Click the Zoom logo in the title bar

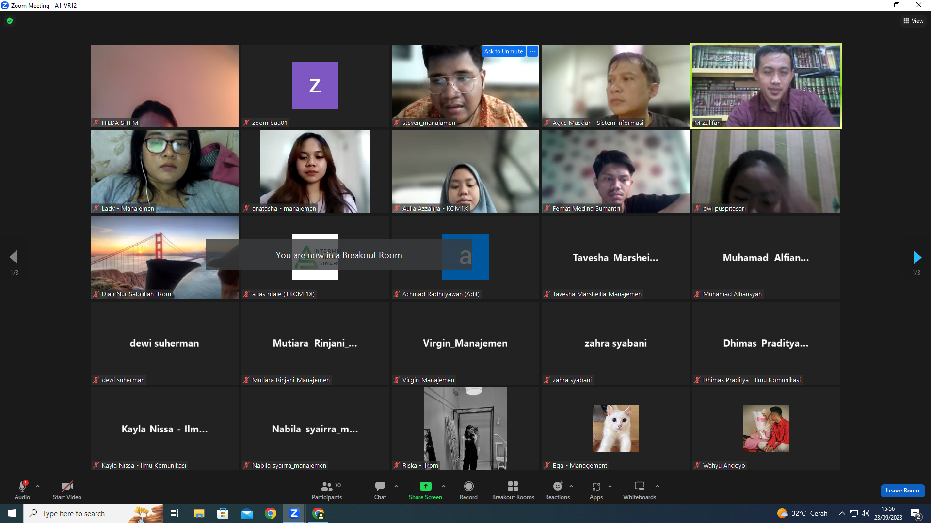coord(5,5)
